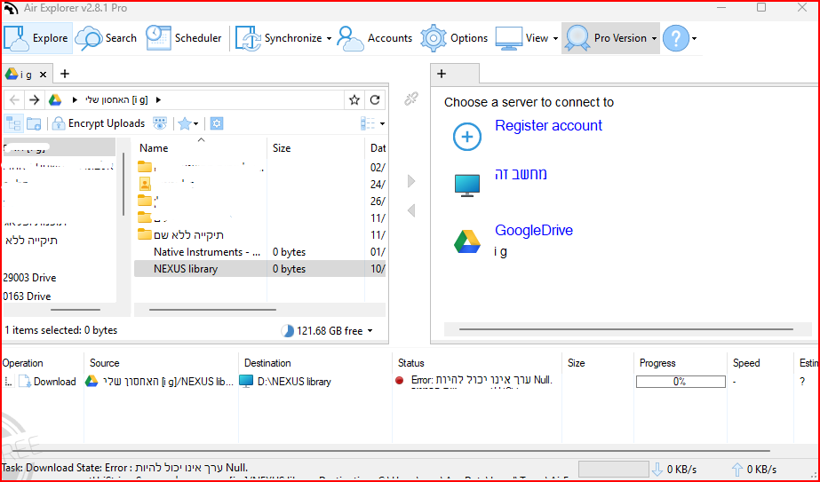The height and width of the screenshot is (482, 820).
Task: Expand the View dropdown arrow
Action: pyautogui.click(x=555, y=38)
